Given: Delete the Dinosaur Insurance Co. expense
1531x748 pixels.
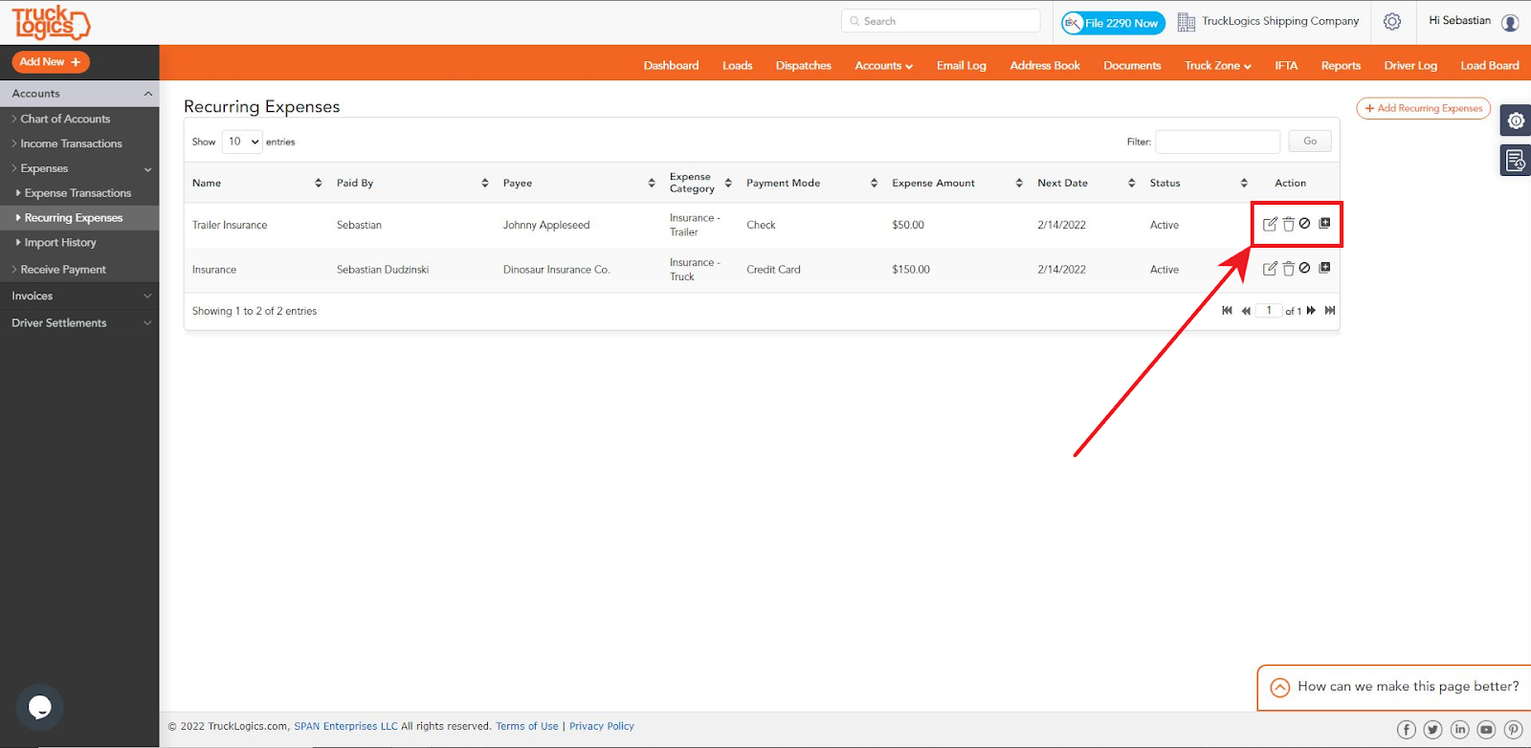Looking at the screenshot, I should 1288,269.
